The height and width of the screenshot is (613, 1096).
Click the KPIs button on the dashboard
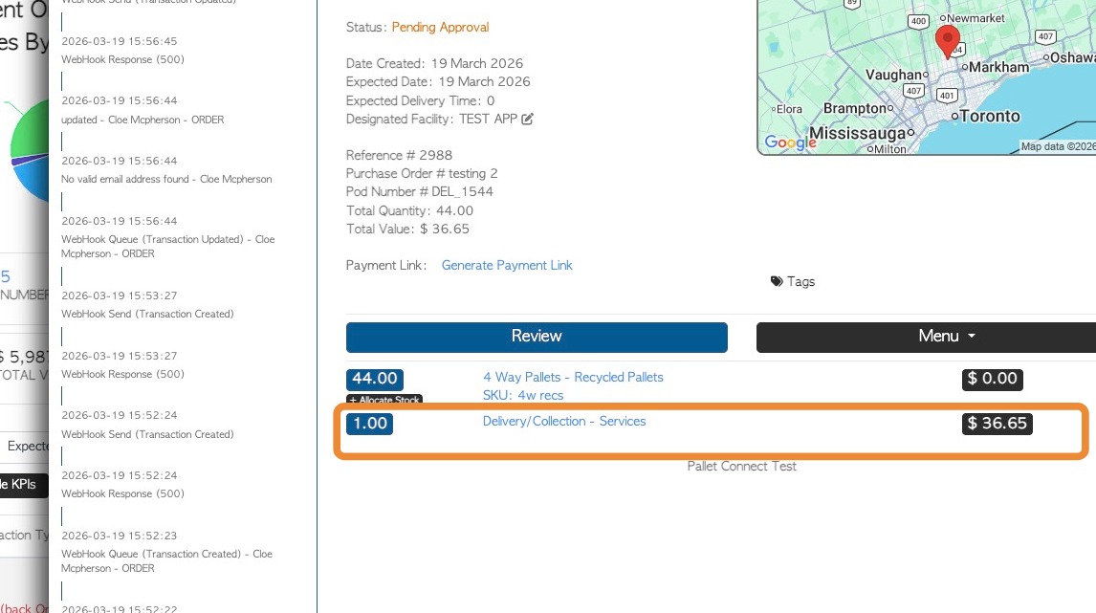[x=23, y=485]
